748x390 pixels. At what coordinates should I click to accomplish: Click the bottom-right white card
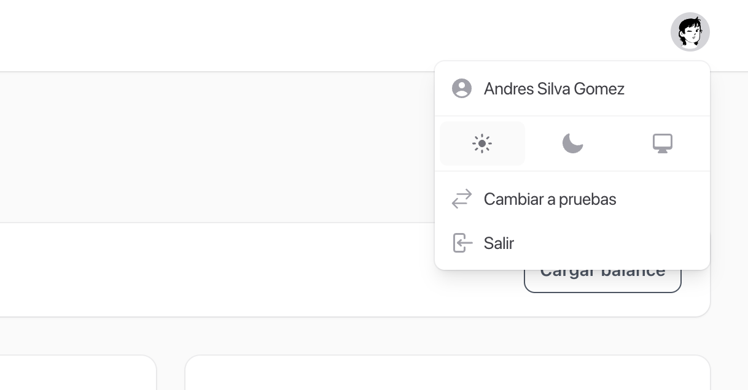(448, 372)
